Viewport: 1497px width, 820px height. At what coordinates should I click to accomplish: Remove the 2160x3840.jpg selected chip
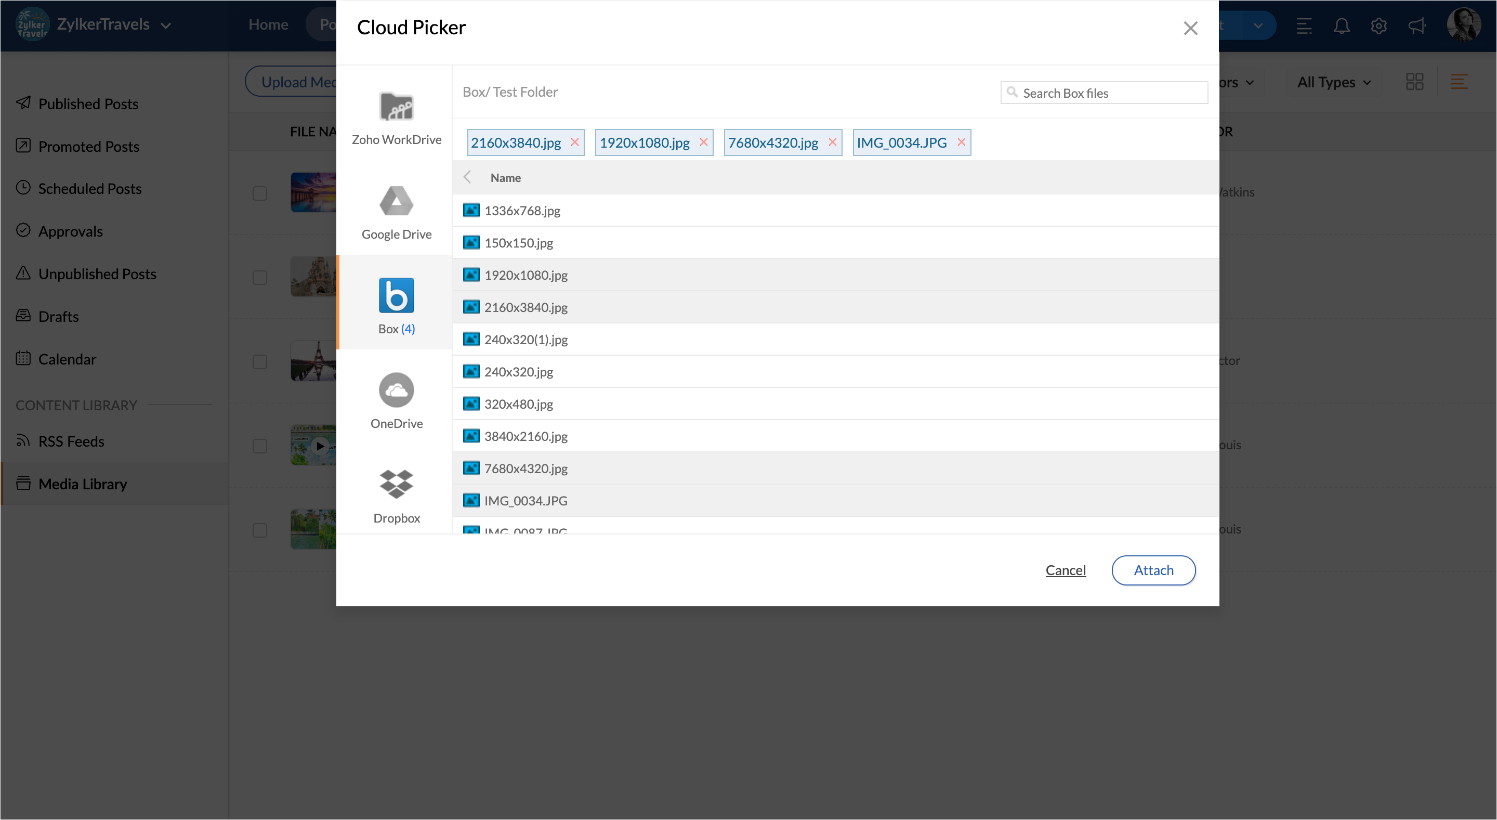click(x=574, y=142)
